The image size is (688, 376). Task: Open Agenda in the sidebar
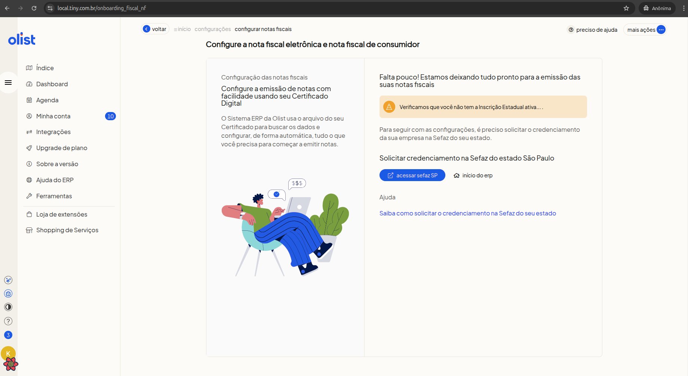pyautogui.click(x=47, y=100)
